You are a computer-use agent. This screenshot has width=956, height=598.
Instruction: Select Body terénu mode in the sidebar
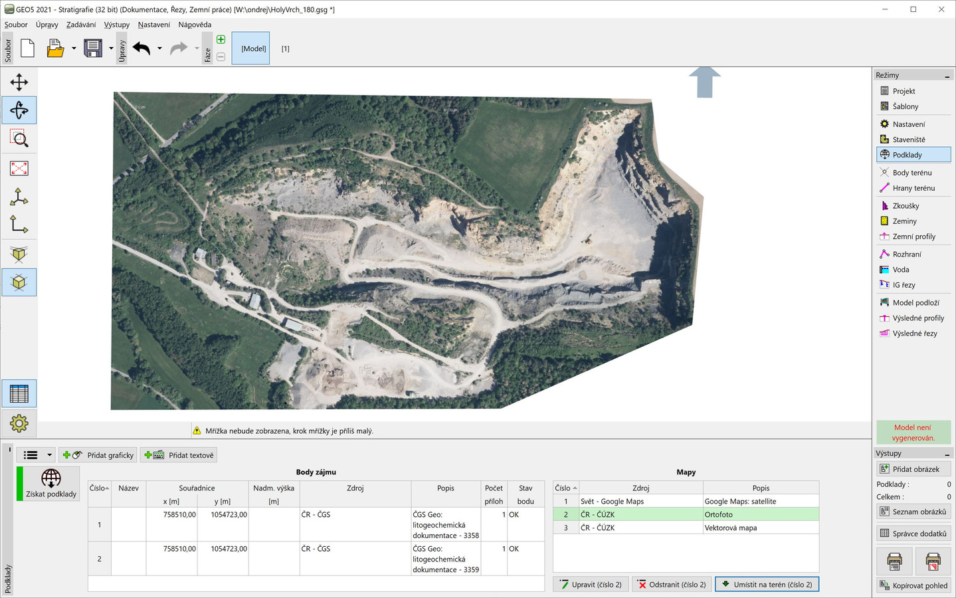tap(911, 173)
